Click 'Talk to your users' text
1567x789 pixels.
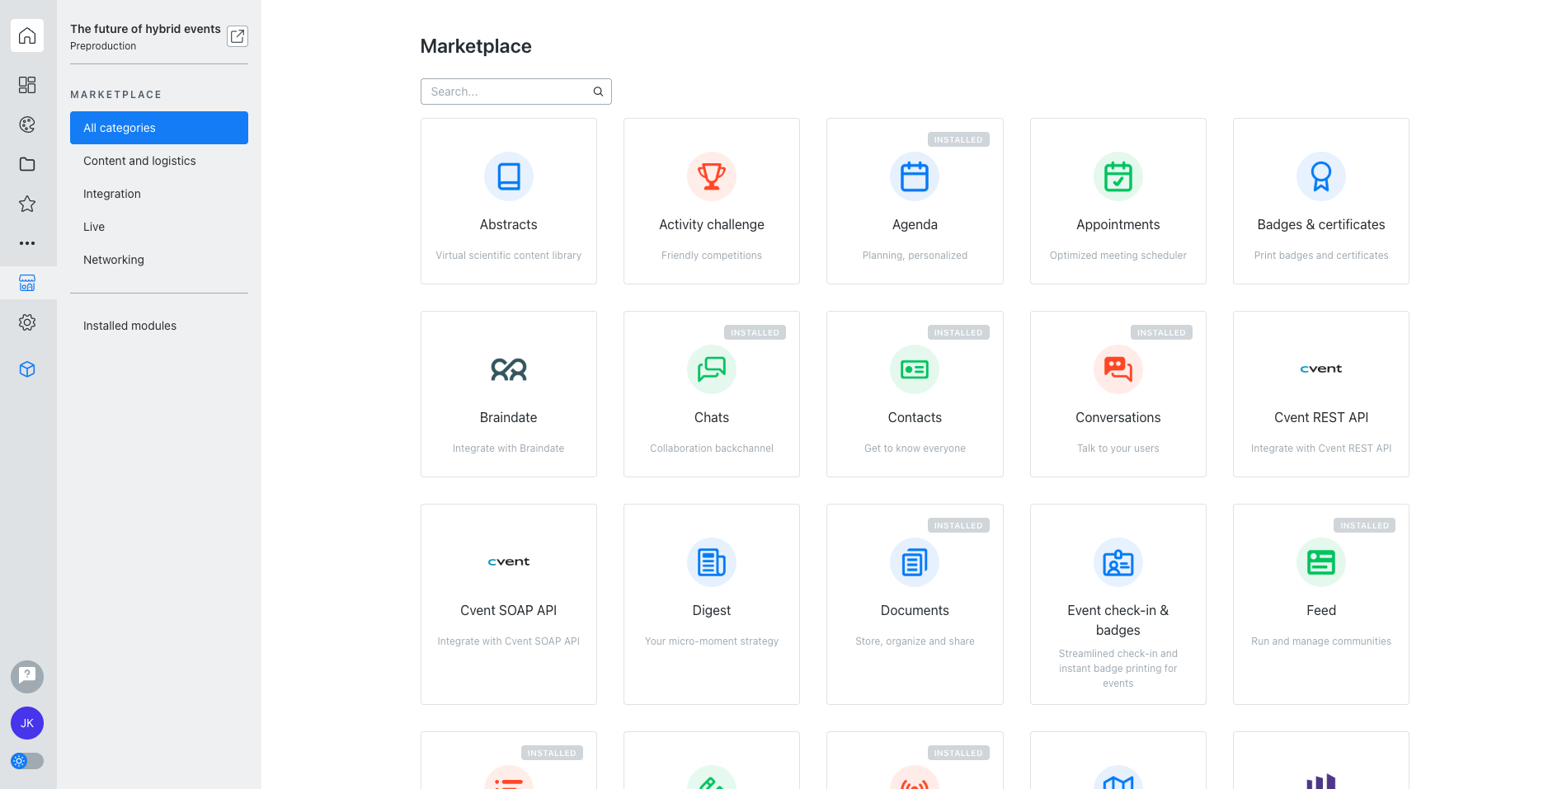(x=1118, y=449)
